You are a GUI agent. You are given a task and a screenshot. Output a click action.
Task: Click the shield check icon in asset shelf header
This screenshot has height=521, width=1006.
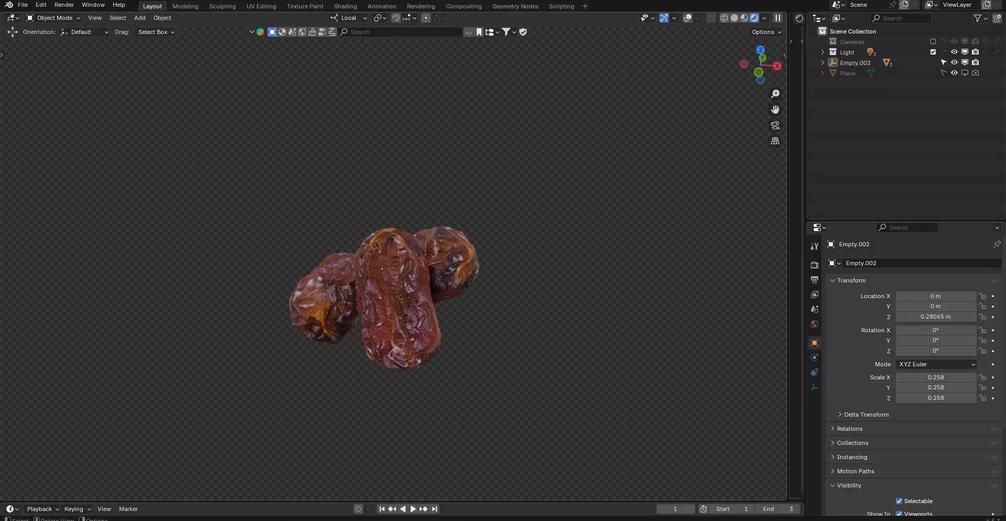523,32
